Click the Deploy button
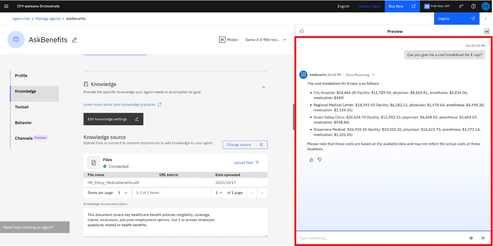The height and width of the screenshot is (246, 493). tap(456, 18)
